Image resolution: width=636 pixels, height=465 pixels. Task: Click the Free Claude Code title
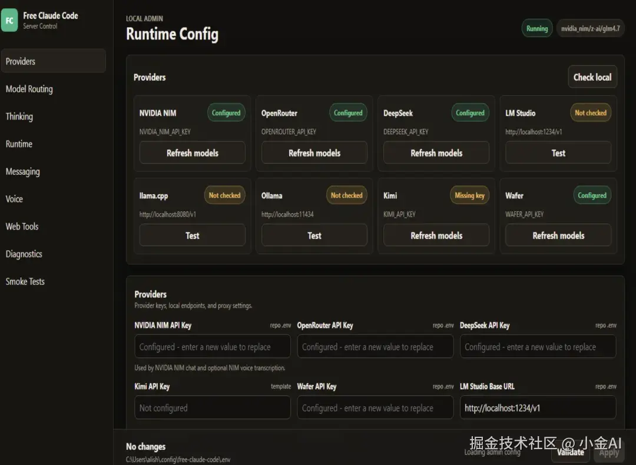[50, 15]
